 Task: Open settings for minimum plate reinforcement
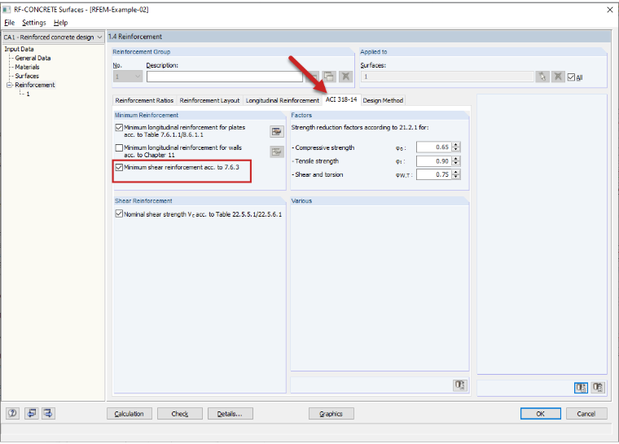[277, 131]
